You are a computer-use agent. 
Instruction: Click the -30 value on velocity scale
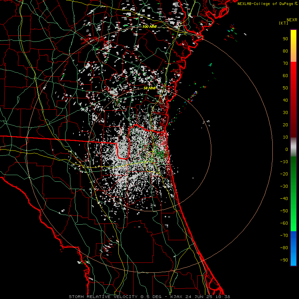[284, 186]
